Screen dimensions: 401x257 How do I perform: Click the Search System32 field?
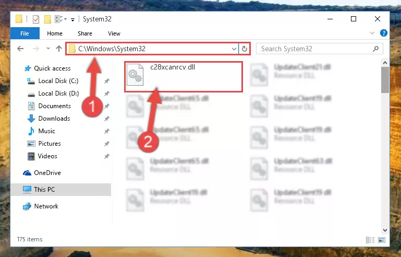pos(320,49)
